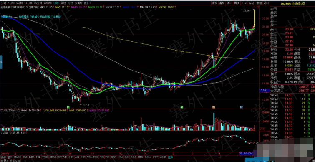Screen dimensions: 315x162
Task: Open the 多周期 multi-period view
Action: 78,3
